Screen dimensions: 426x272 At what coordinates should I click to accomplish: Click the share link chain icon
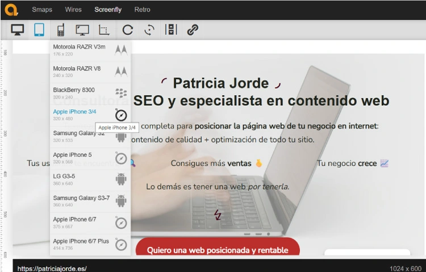[193, 30]
